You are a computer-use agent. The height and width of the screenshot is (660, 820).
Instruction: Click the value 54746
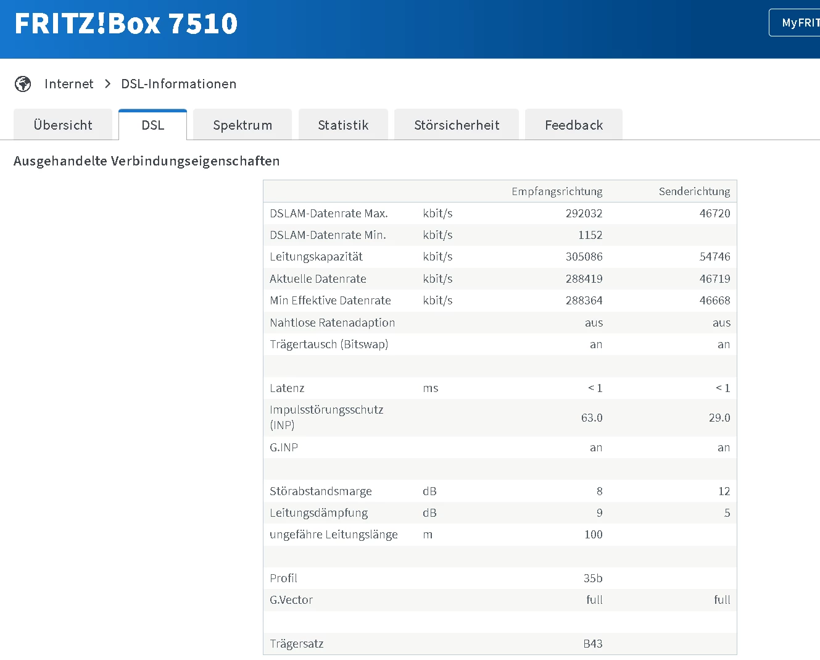[x=715, y=257]
